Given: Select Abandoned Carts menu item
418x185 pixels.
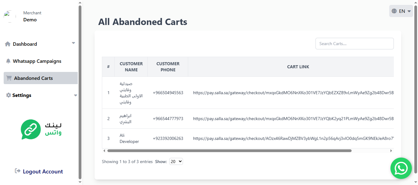Looking at the screenshot, I should pyautogui.click(x=33, y=78).
